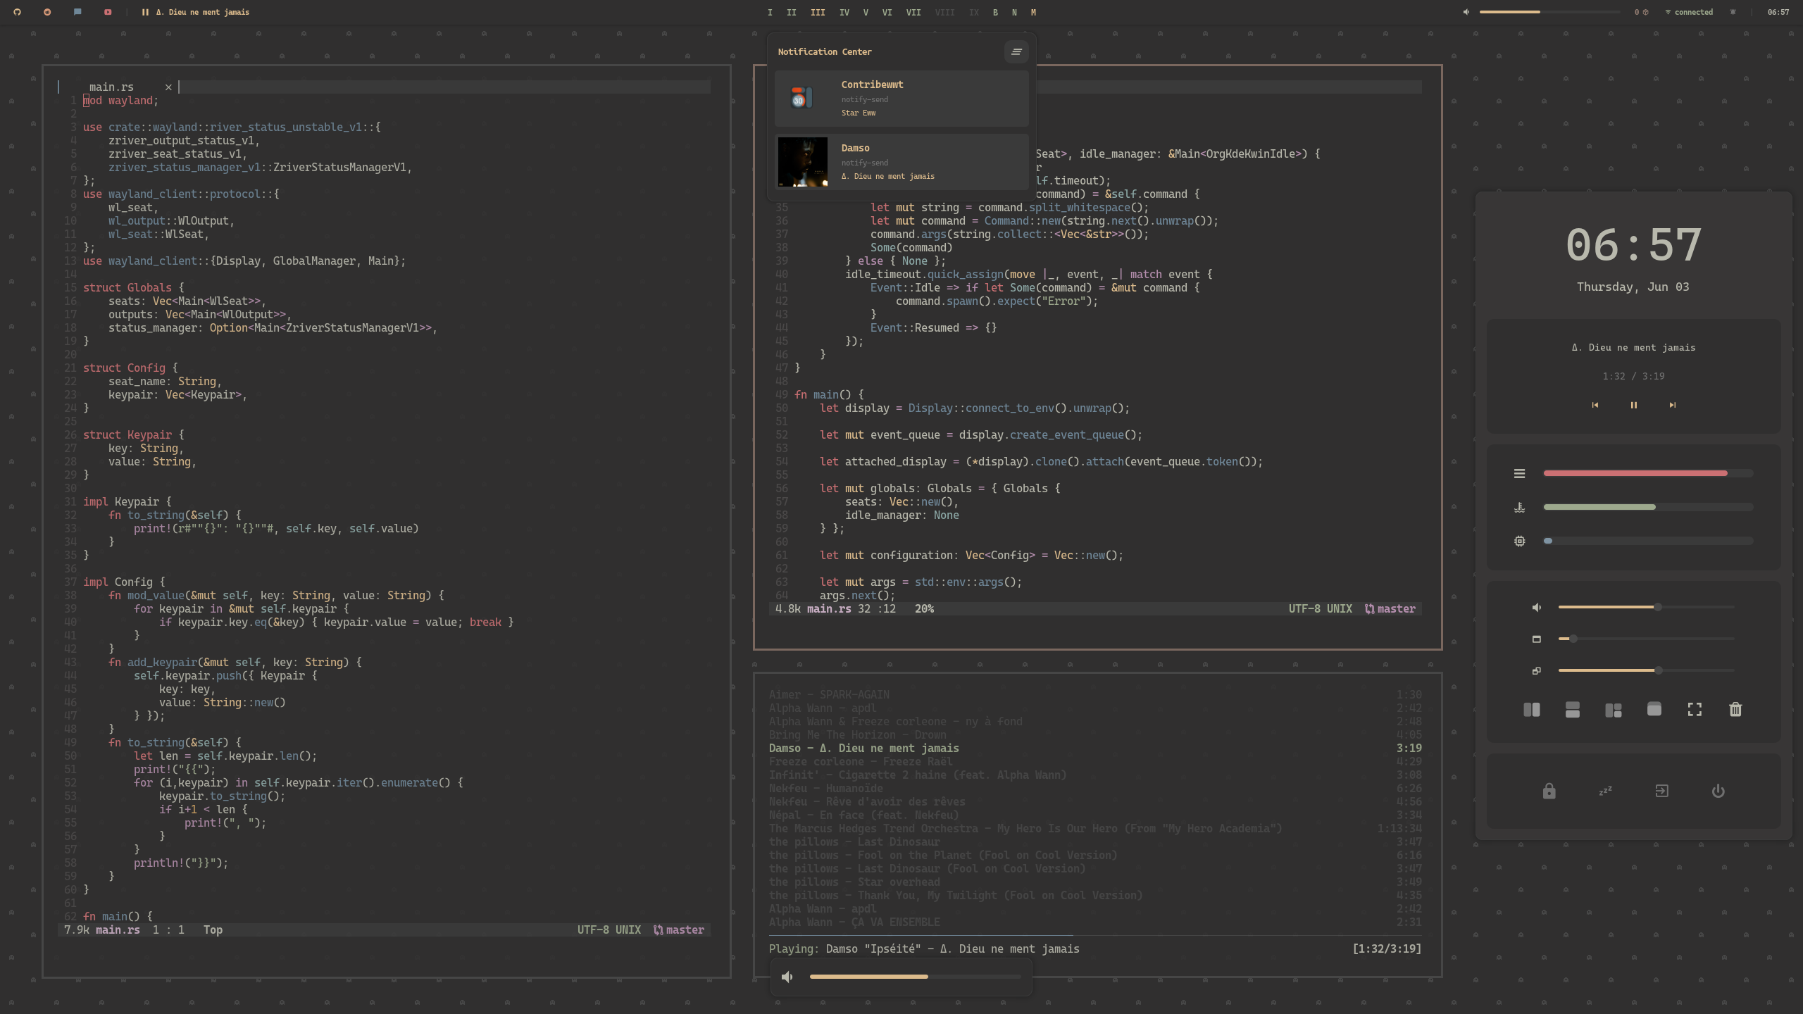Click the lock screen icon
Screen dimensions: 1803x1014
click(x=1549, y=791)
